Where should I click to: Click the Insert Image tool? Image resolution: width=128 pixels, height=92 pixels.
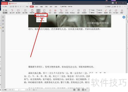click(x=18, y=11)
